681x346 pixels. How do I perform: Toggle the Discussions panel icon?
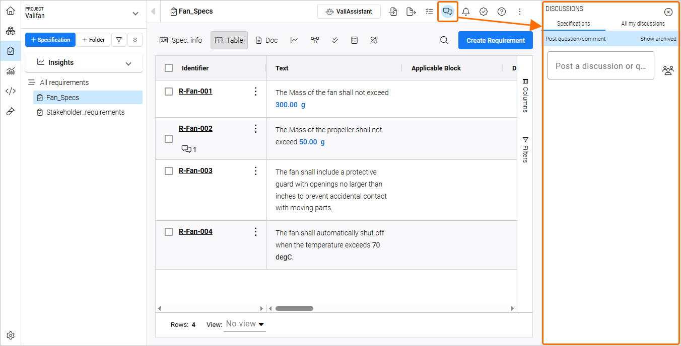tap(447, 12)
